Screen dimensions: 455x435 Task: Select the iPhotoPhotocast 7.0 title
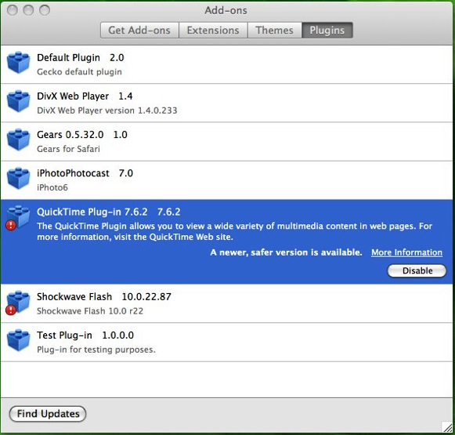[85, 173]
